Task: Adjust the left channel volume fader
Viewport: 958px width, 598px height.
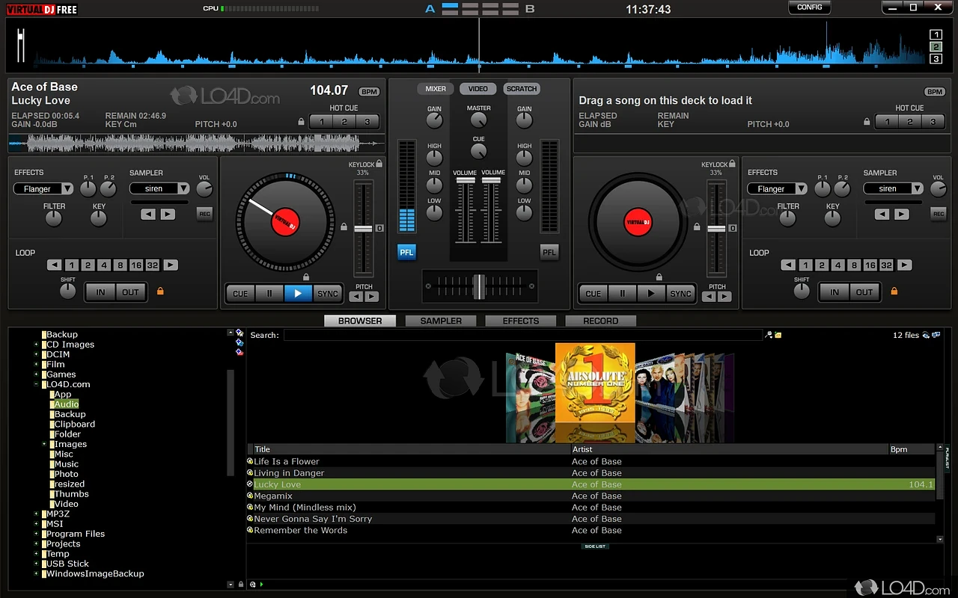Action: (x=465, y=180)
